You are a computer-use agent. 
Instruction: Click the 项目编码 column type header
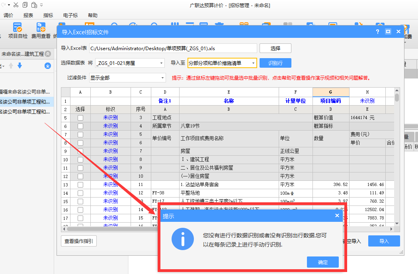click(330, 101)
